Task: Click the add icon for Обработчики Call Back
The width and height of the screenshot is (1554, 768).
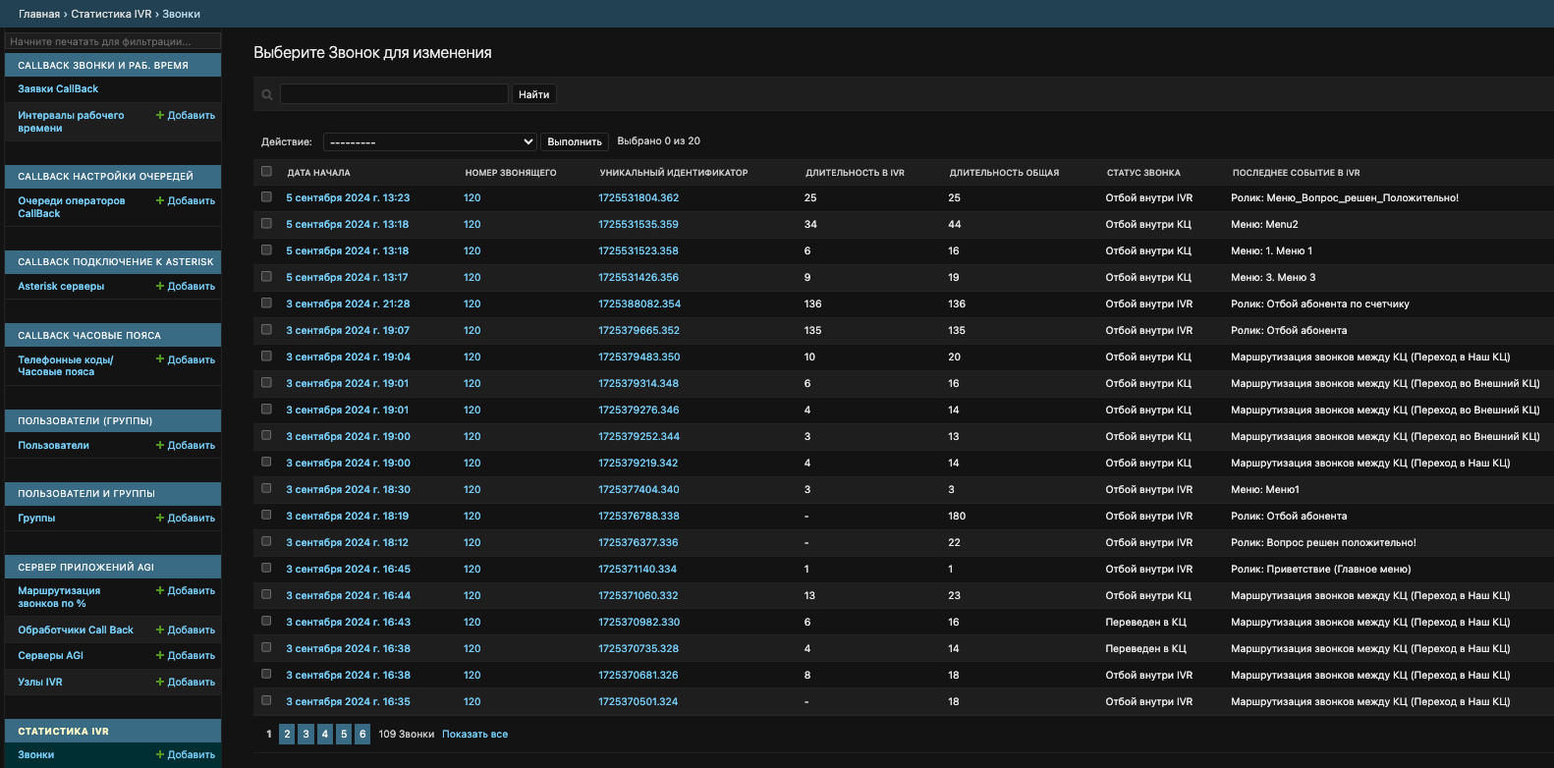Action: [160, 630]
